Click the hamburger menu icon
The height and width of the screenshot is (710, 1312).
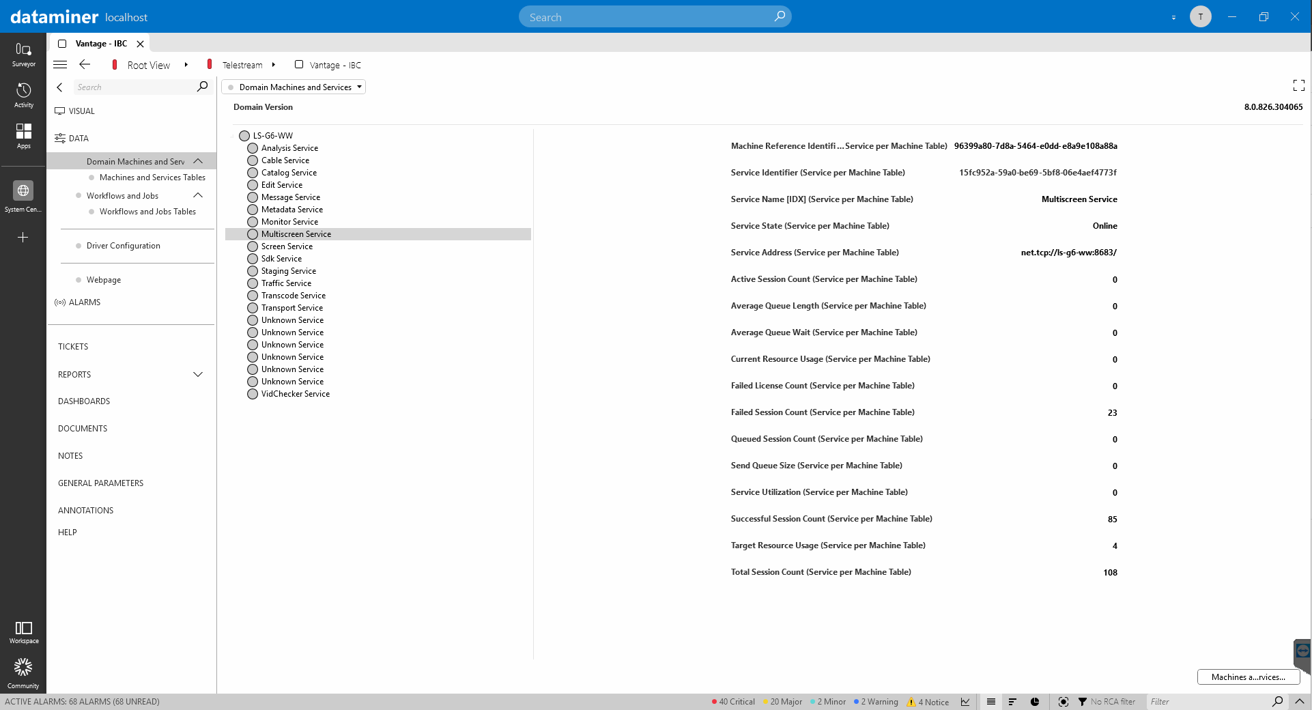[x=60, y=64]
